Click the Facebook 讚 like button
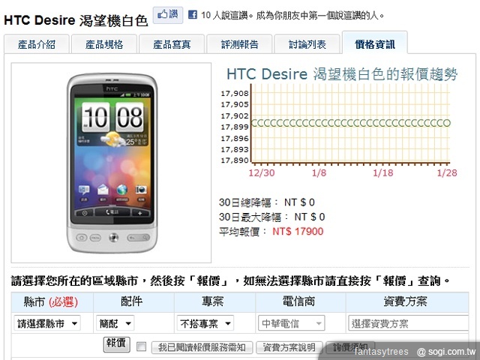This screenshot has height=360, width=480. click(168, 13)
